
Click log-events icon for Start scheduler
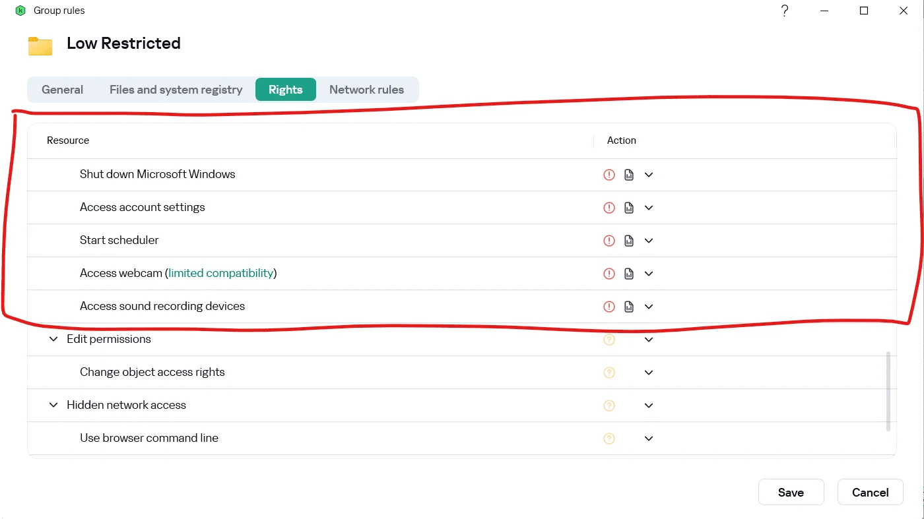(629, 241)
